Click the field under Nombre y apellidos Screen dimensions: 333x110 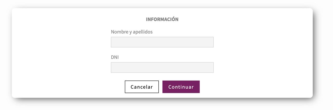pos(162,42)
